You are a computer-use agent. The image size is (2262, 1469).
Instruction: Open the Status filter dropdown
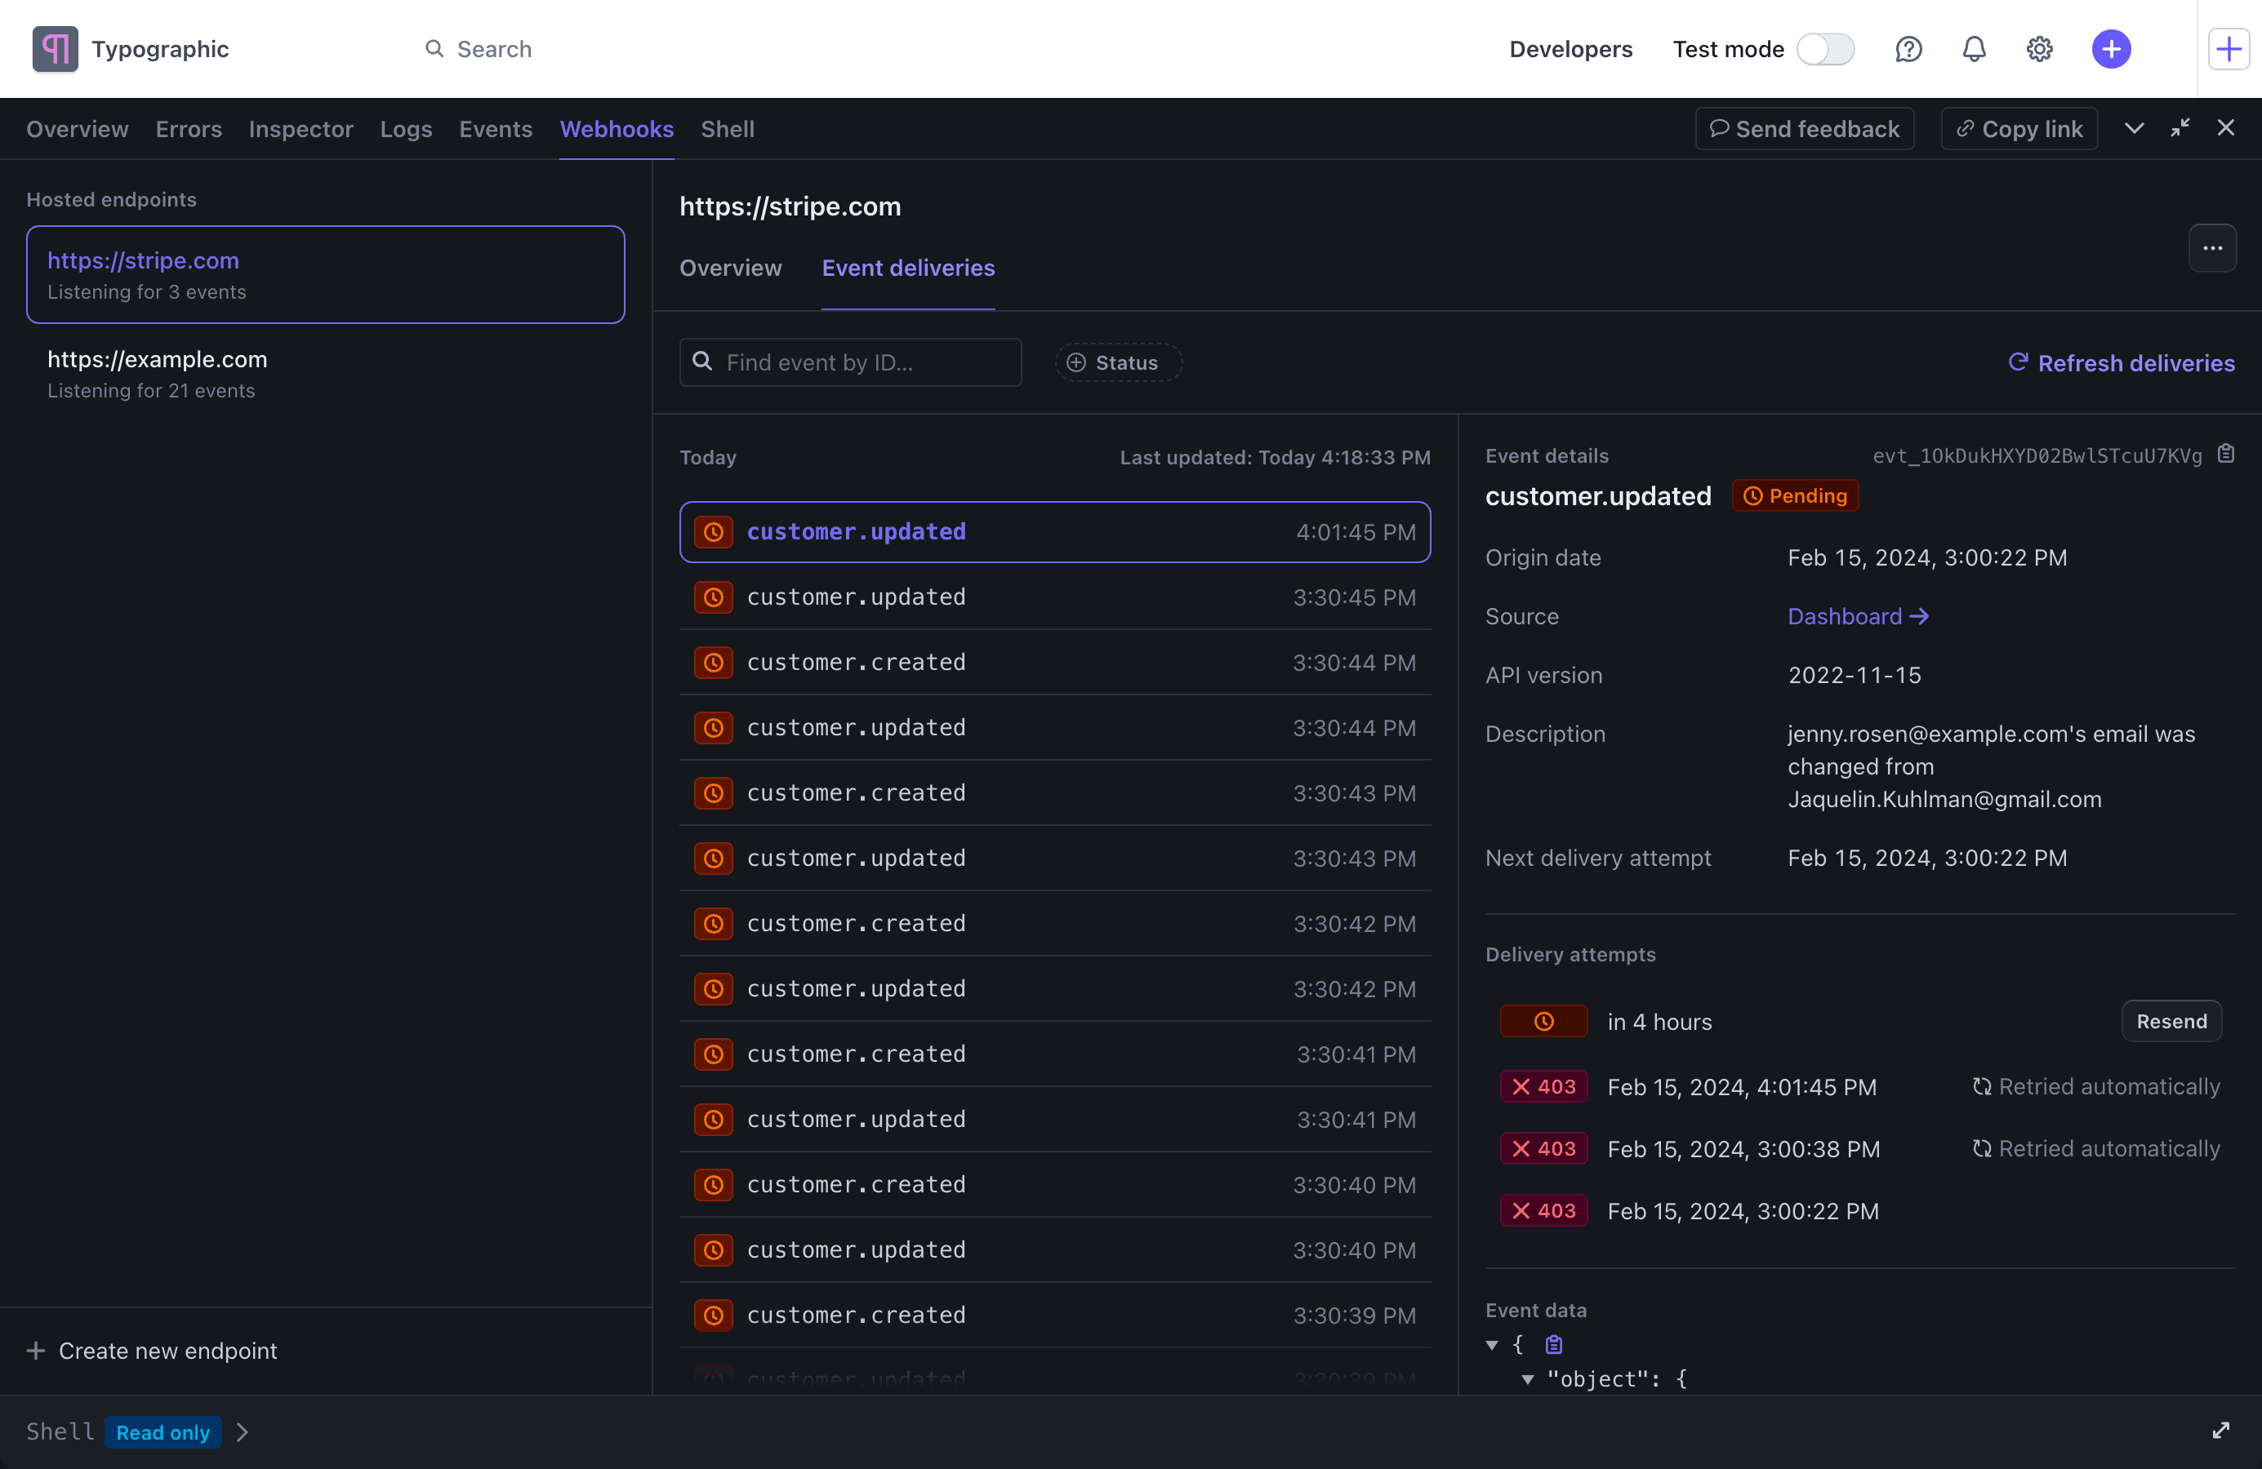(1111, 362)
